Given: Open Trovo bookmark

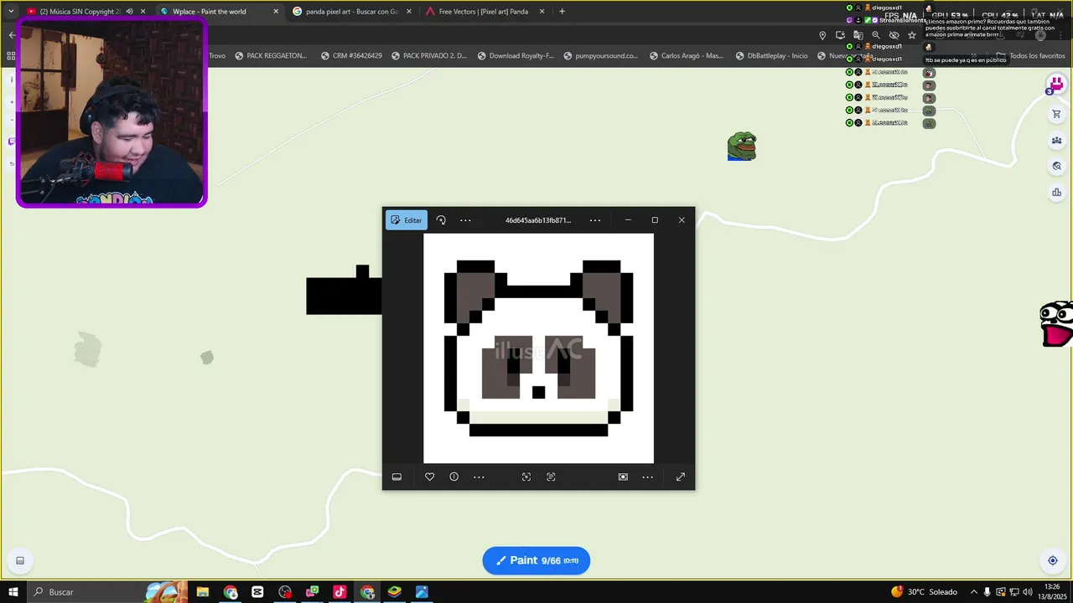Looking at the screenshot, I should click(217, 56).
